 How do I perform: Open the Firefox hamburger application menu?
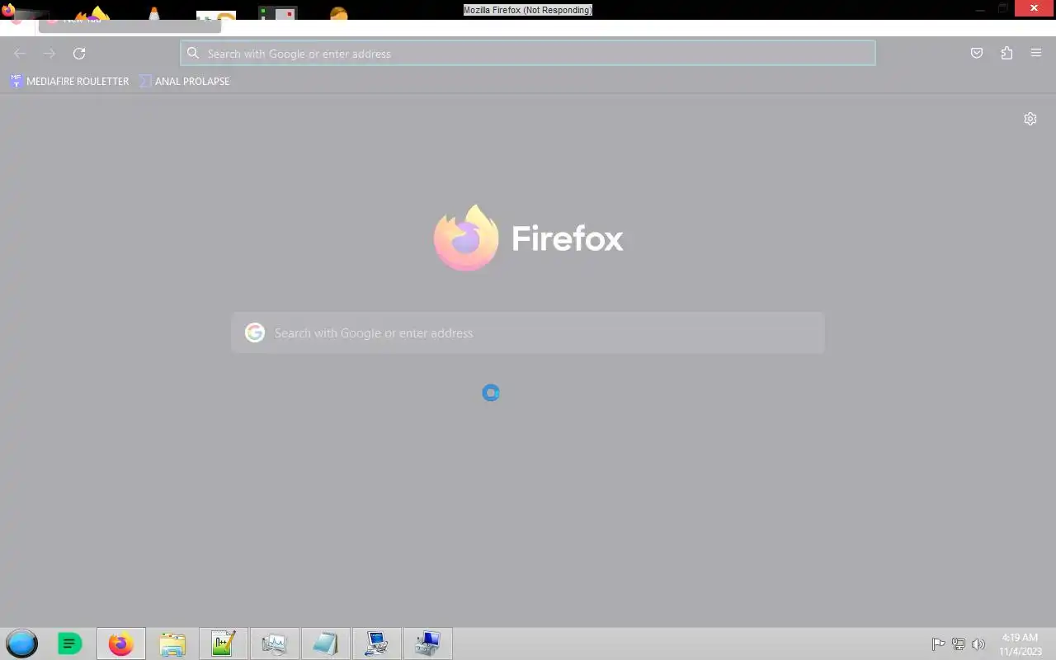coord(1036,54)
